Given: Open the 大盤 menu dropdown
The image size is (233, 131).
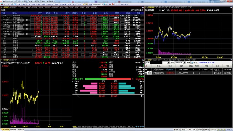Looking at the screenshot, I should 29,5.
